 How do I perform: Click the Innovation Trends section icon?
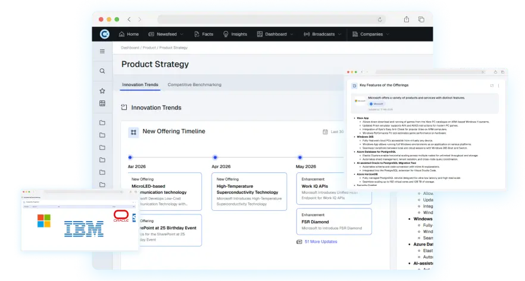[x=124, y=108]
